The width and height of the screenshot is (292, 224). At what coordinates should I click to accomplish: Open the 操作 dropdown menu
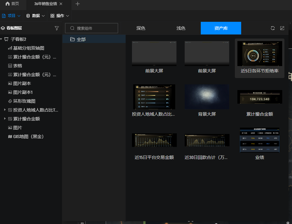point(60,15)
